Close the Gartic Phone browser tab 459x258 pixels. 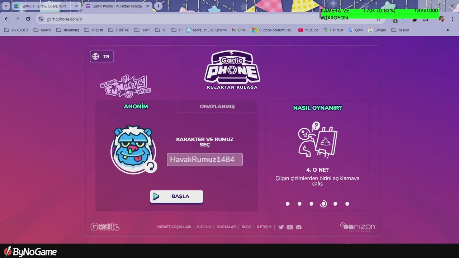point(147,6)
